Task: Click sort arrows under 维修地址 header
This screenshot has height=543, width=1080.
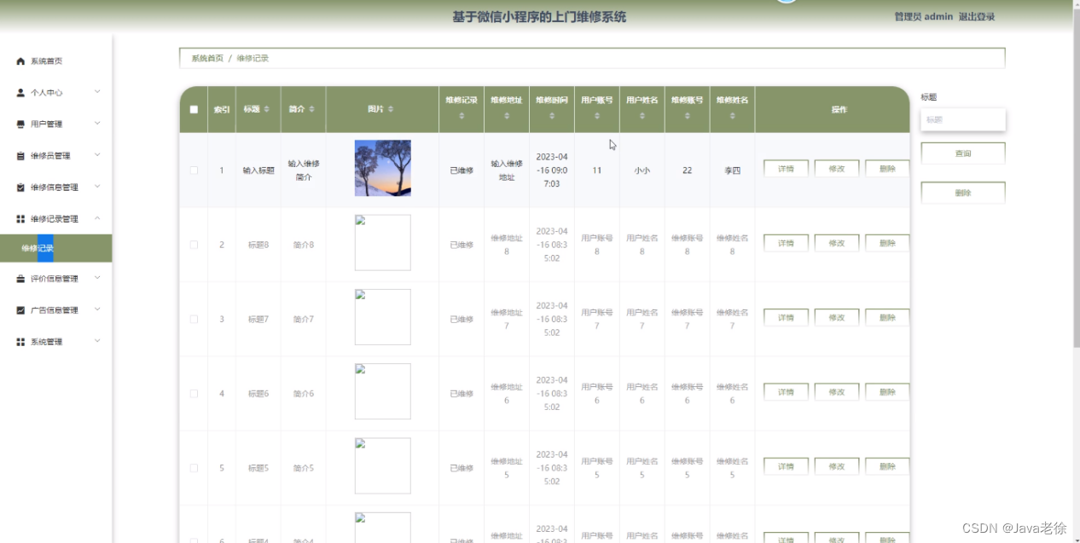Action: coord(507,116)
